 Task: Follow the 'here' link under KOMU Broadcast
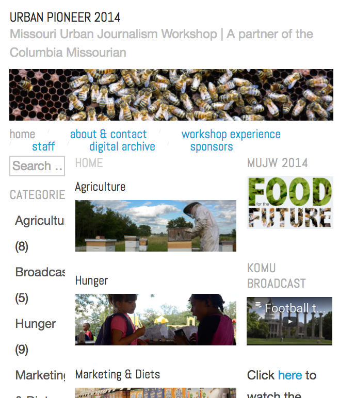(290, 375)
